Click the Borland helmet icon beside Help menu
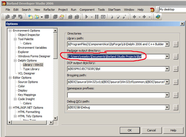The height and width of the screenshot is (137, 186). [152, 10]
